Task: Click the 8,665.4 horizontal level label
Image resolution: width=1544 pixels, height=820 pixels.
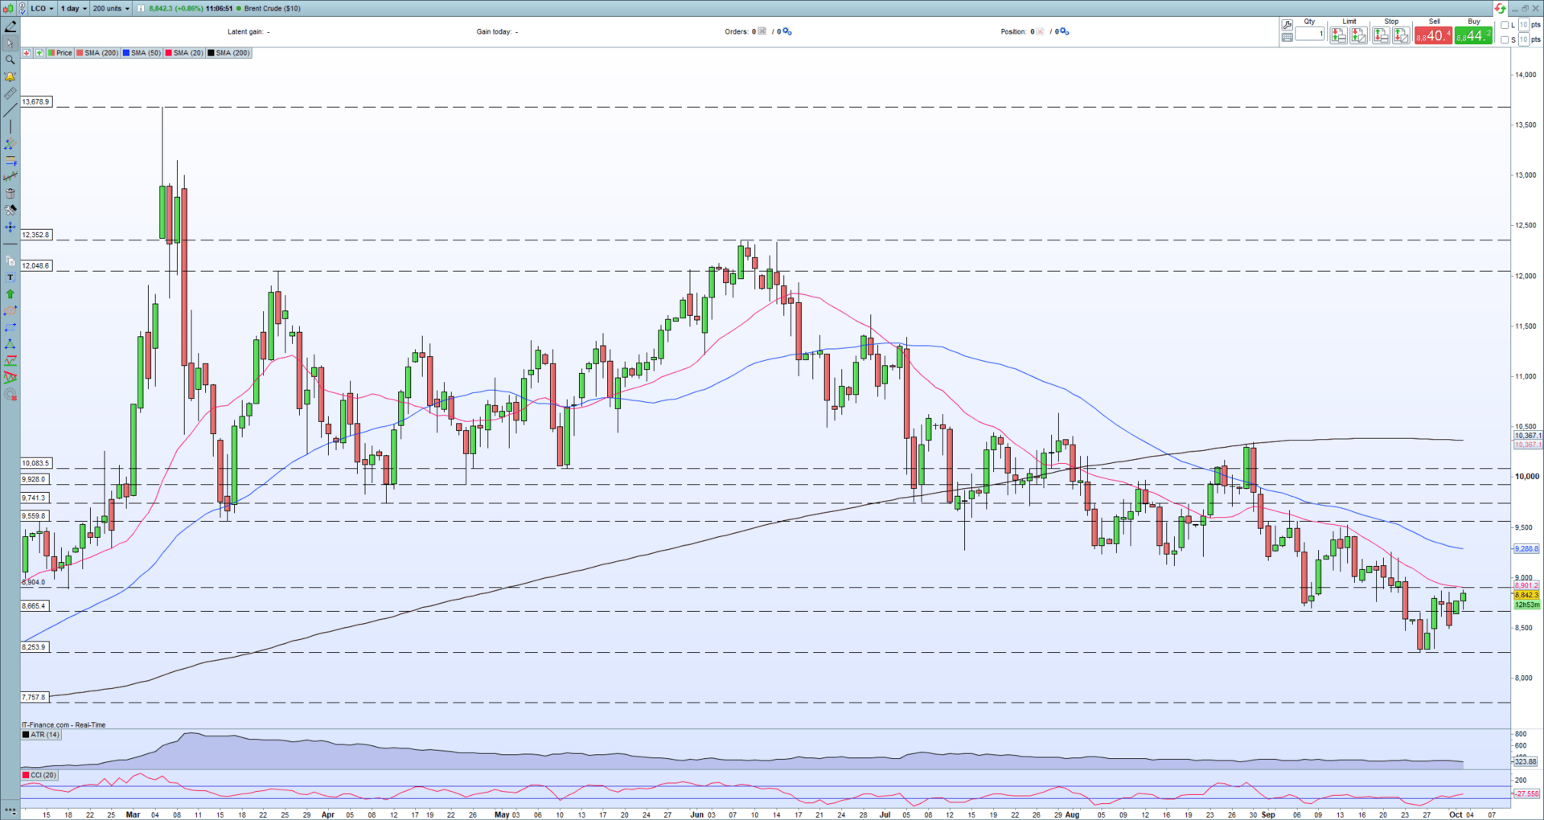Action: click(34, 605)
